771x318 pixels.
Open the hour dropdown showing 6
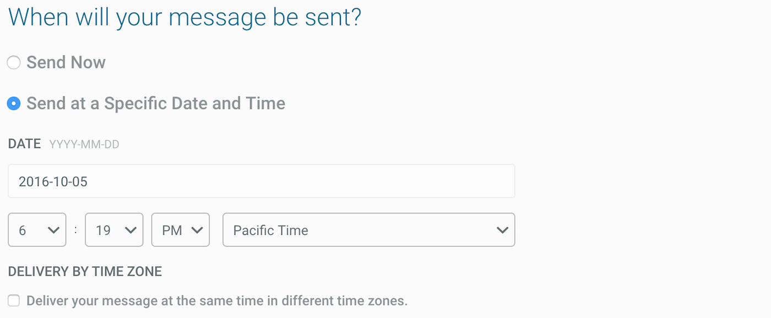tap(37, 230)
